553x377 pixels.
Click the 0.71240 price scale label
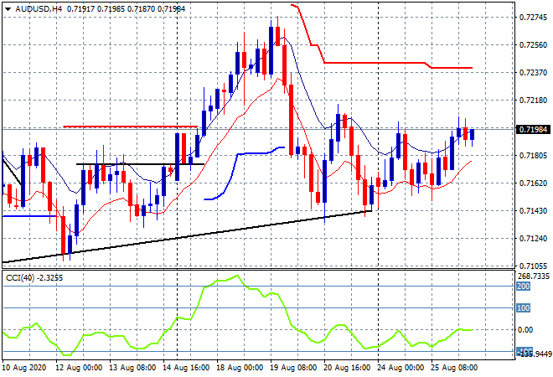(533, 239)
